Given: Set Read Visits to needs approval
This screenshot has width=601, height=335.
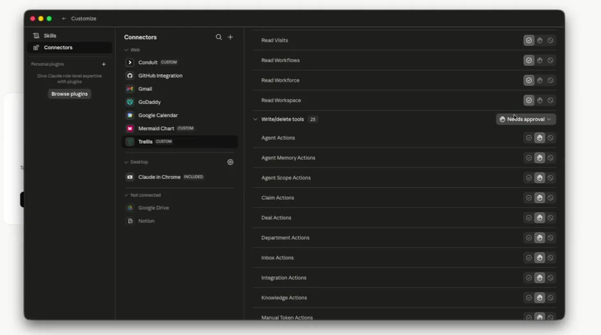Looking at the screenshot, I should [539, 40].
